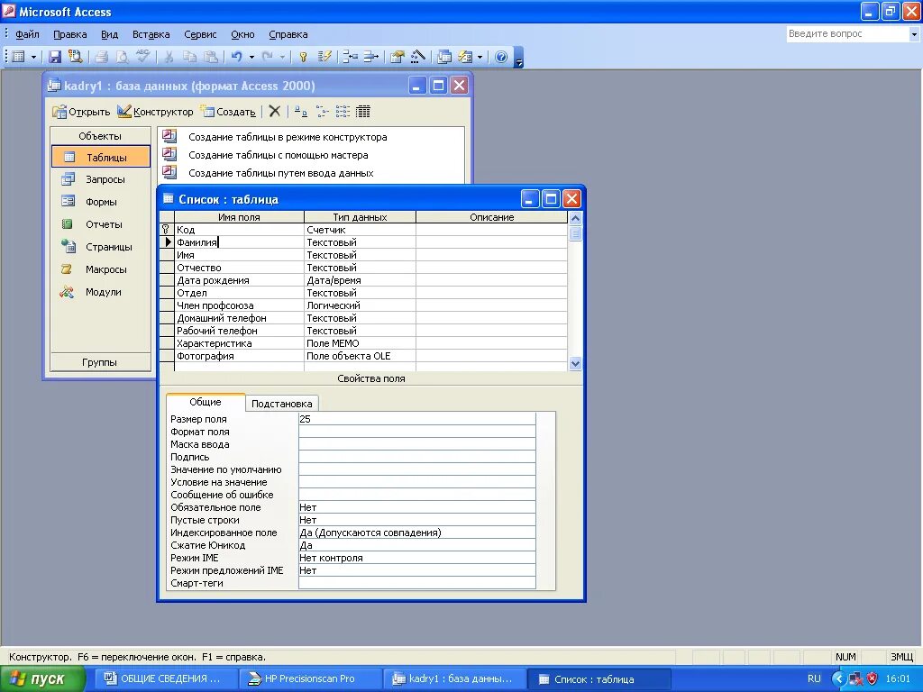
Task: Open toolbar options arrow at toolbar end
Action: (x=518, y=57)
